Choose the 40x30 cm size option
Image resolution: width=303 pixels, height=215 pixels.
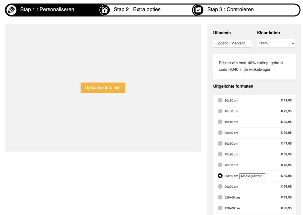[x=220, y=111]
